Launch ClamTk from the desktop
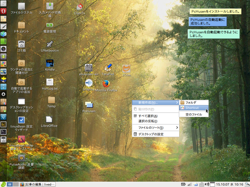The width and height of the screenshot is (250, 187). point(80,7)
